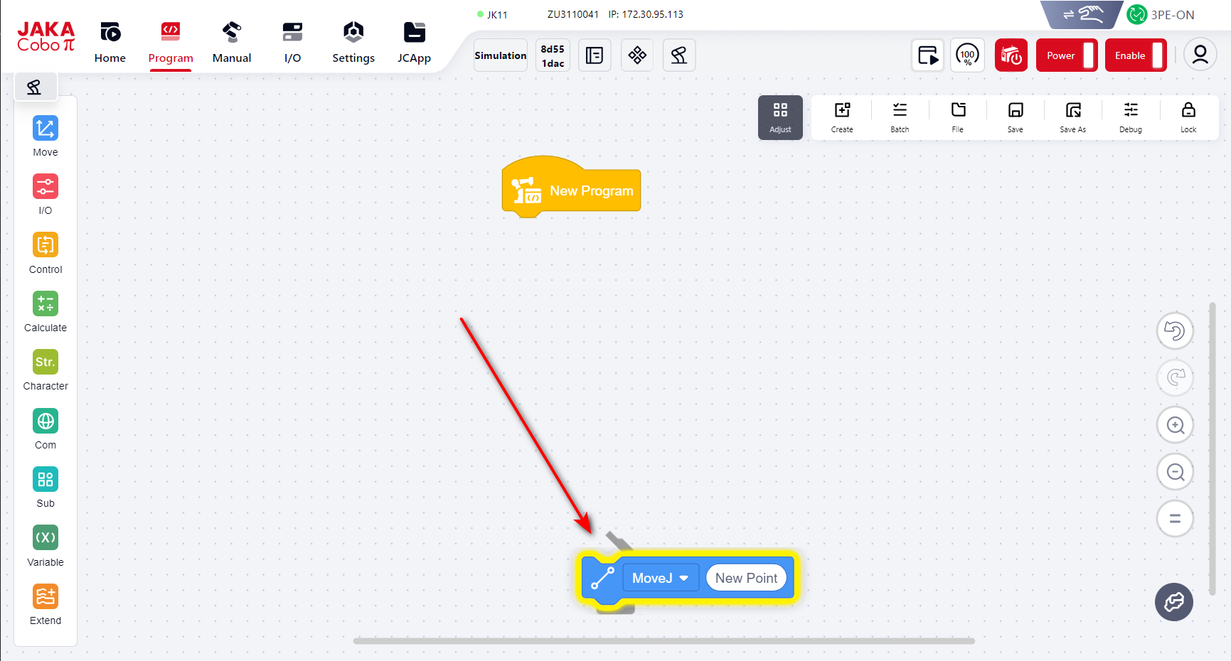Open the user account menu

1200,55
